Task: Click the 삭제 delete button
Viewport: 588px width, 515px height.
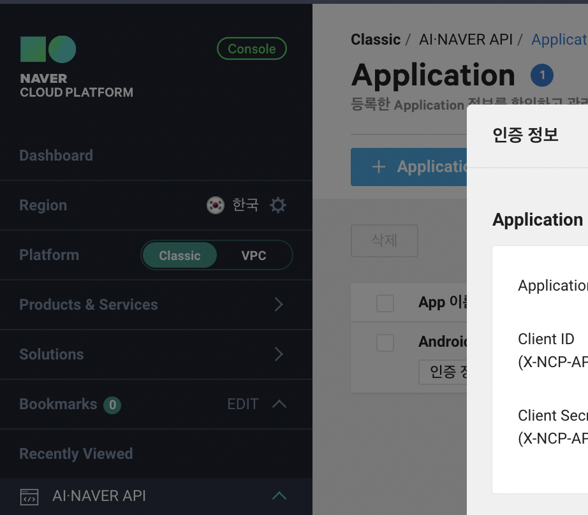Action: click(x=385, y=241)
